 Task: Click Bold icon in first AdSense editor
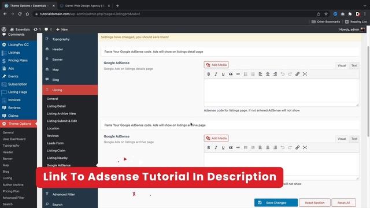[x=209, y=74]
